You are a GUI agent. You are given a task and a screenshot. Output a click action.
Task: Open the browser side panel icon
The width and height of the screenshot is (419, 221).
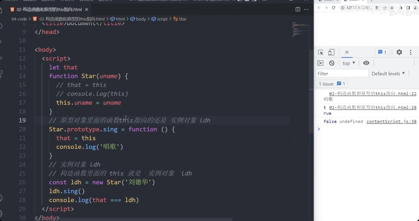click(408, 8)
